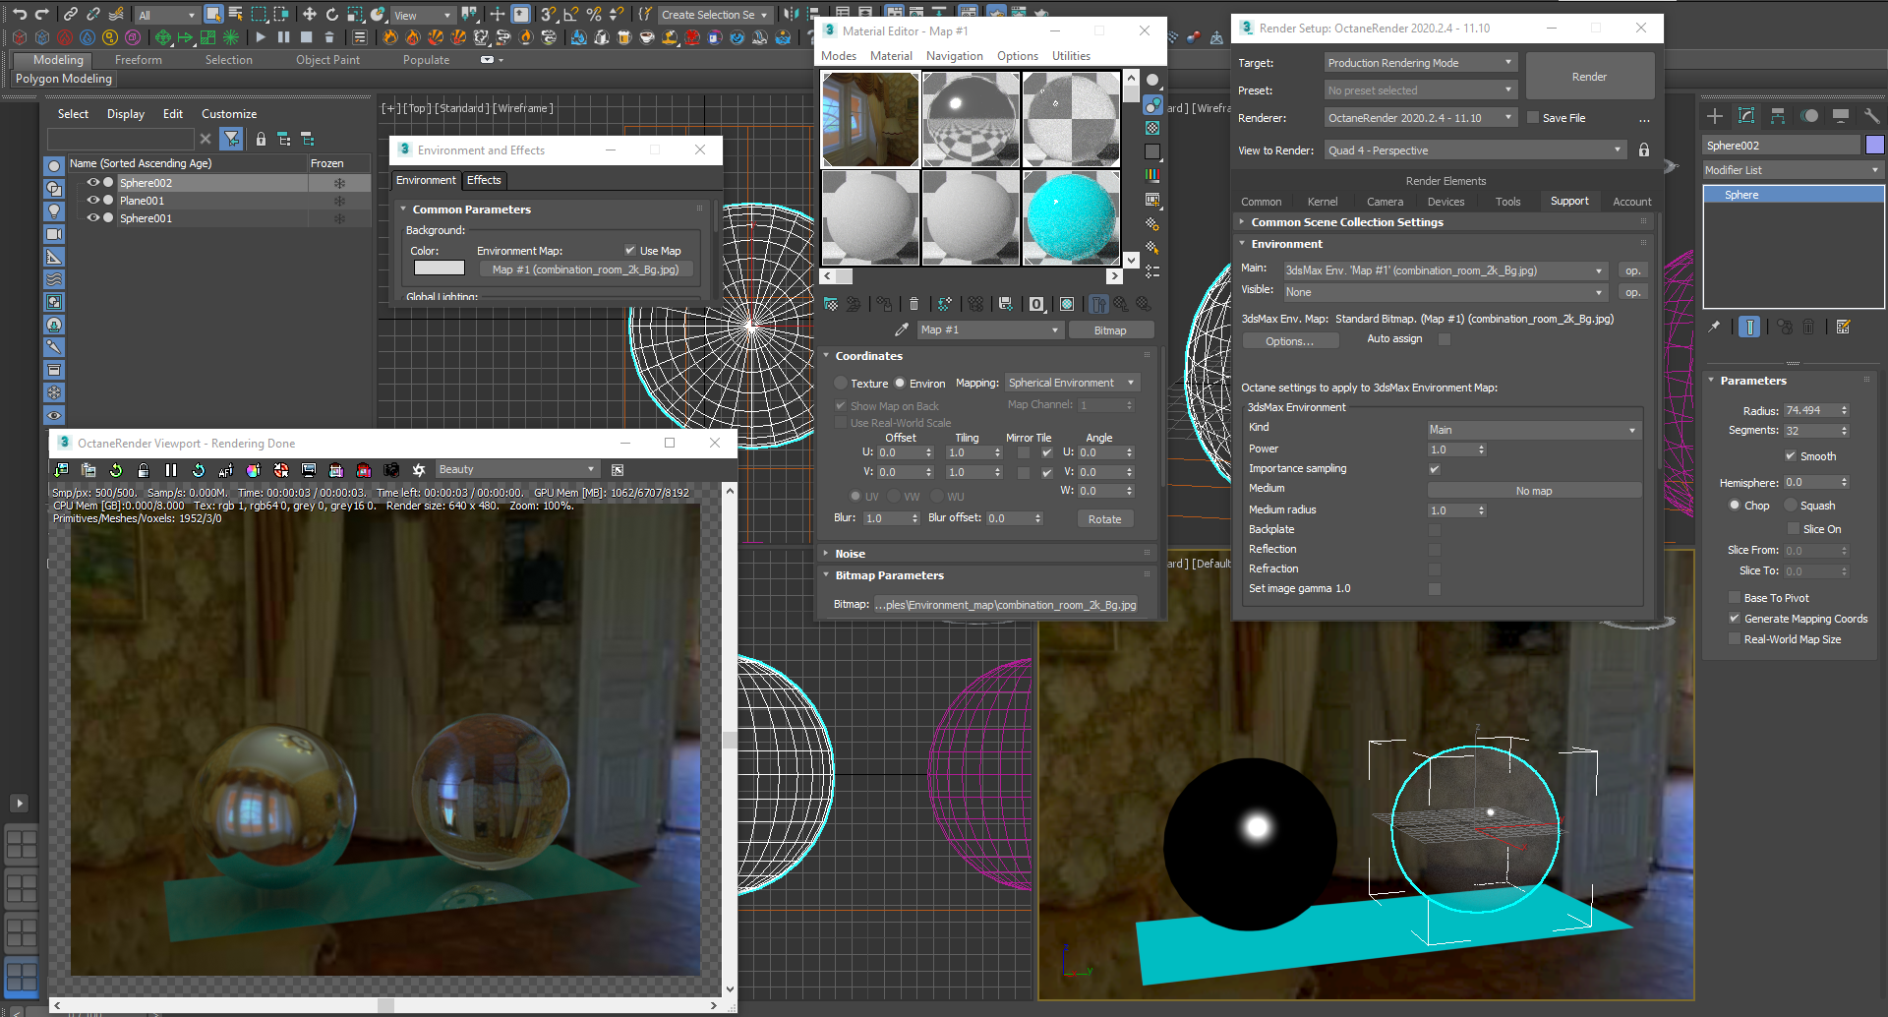Clear the Scene Explorer search with X
This screenshot has width=1888, height=1017.
[206, 139]
